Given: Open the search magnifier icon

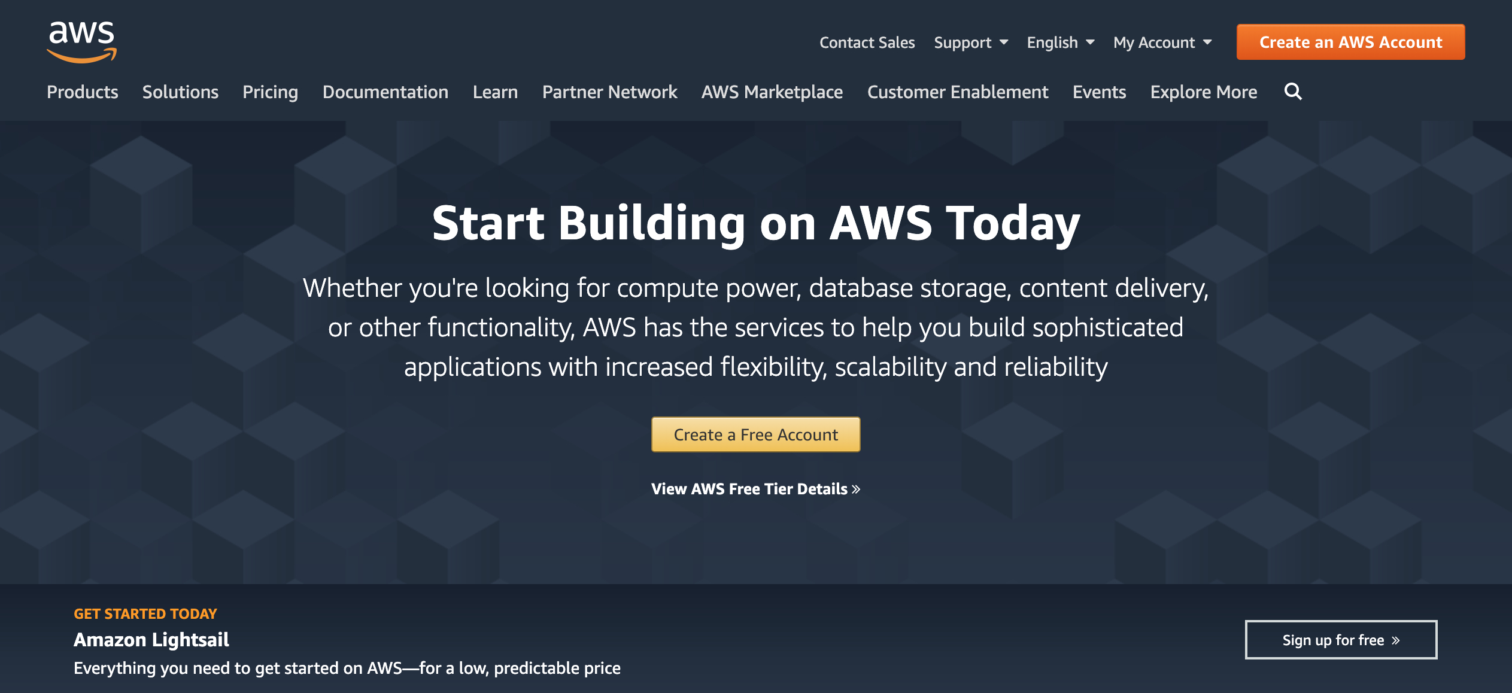Looking at the screenshot, I should [x=1293, y=92].
